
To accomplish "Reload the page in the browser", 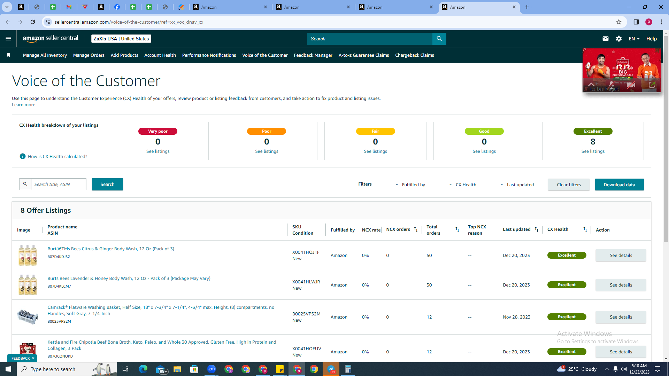I will tap(33, 22).
